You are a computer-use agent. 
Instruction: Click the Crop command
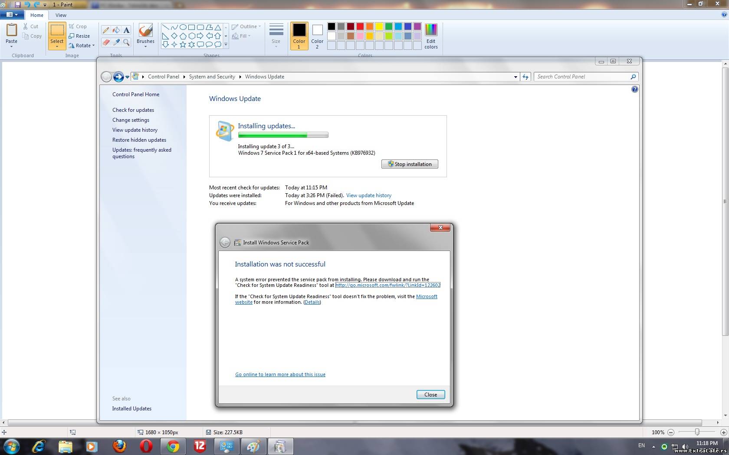tap(78, 26)
